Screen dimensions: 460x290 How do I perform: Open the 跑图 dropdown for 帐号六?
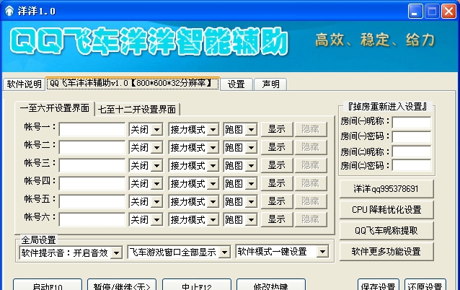pyautogui.click(x=240, y=219)
